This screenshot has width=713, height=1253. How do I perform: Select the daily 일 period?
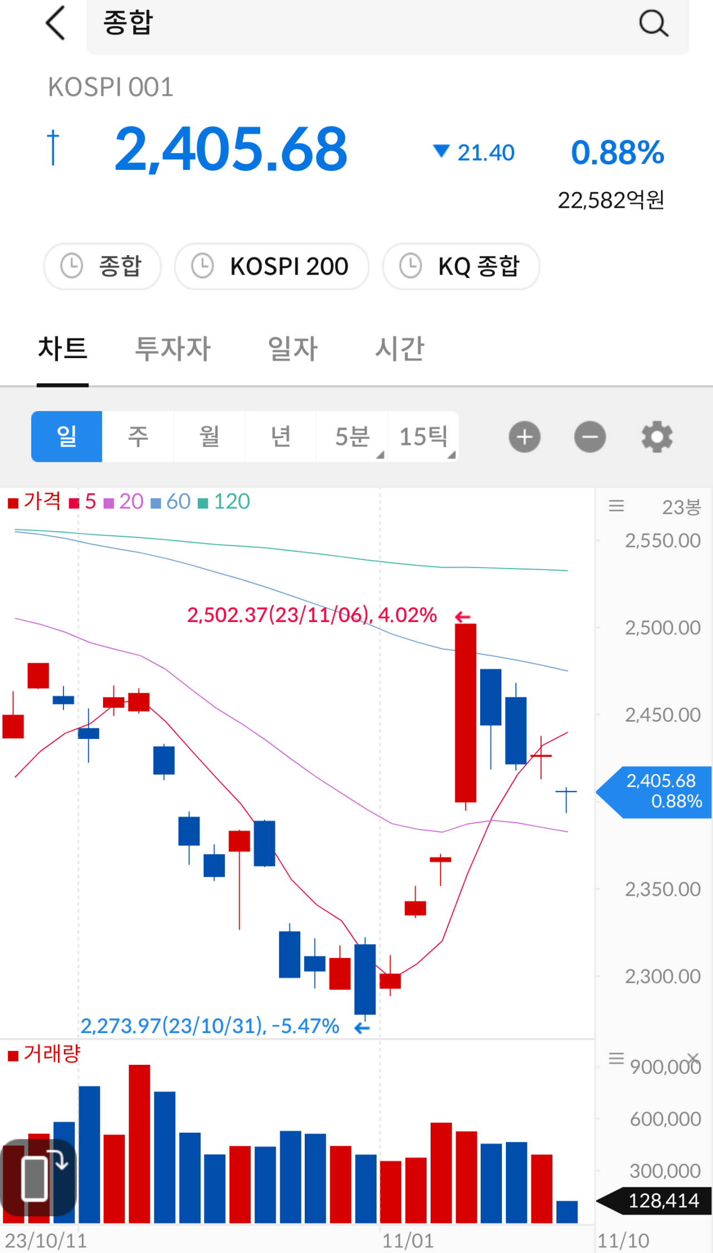pyautogui.click(x=67, y=437)
